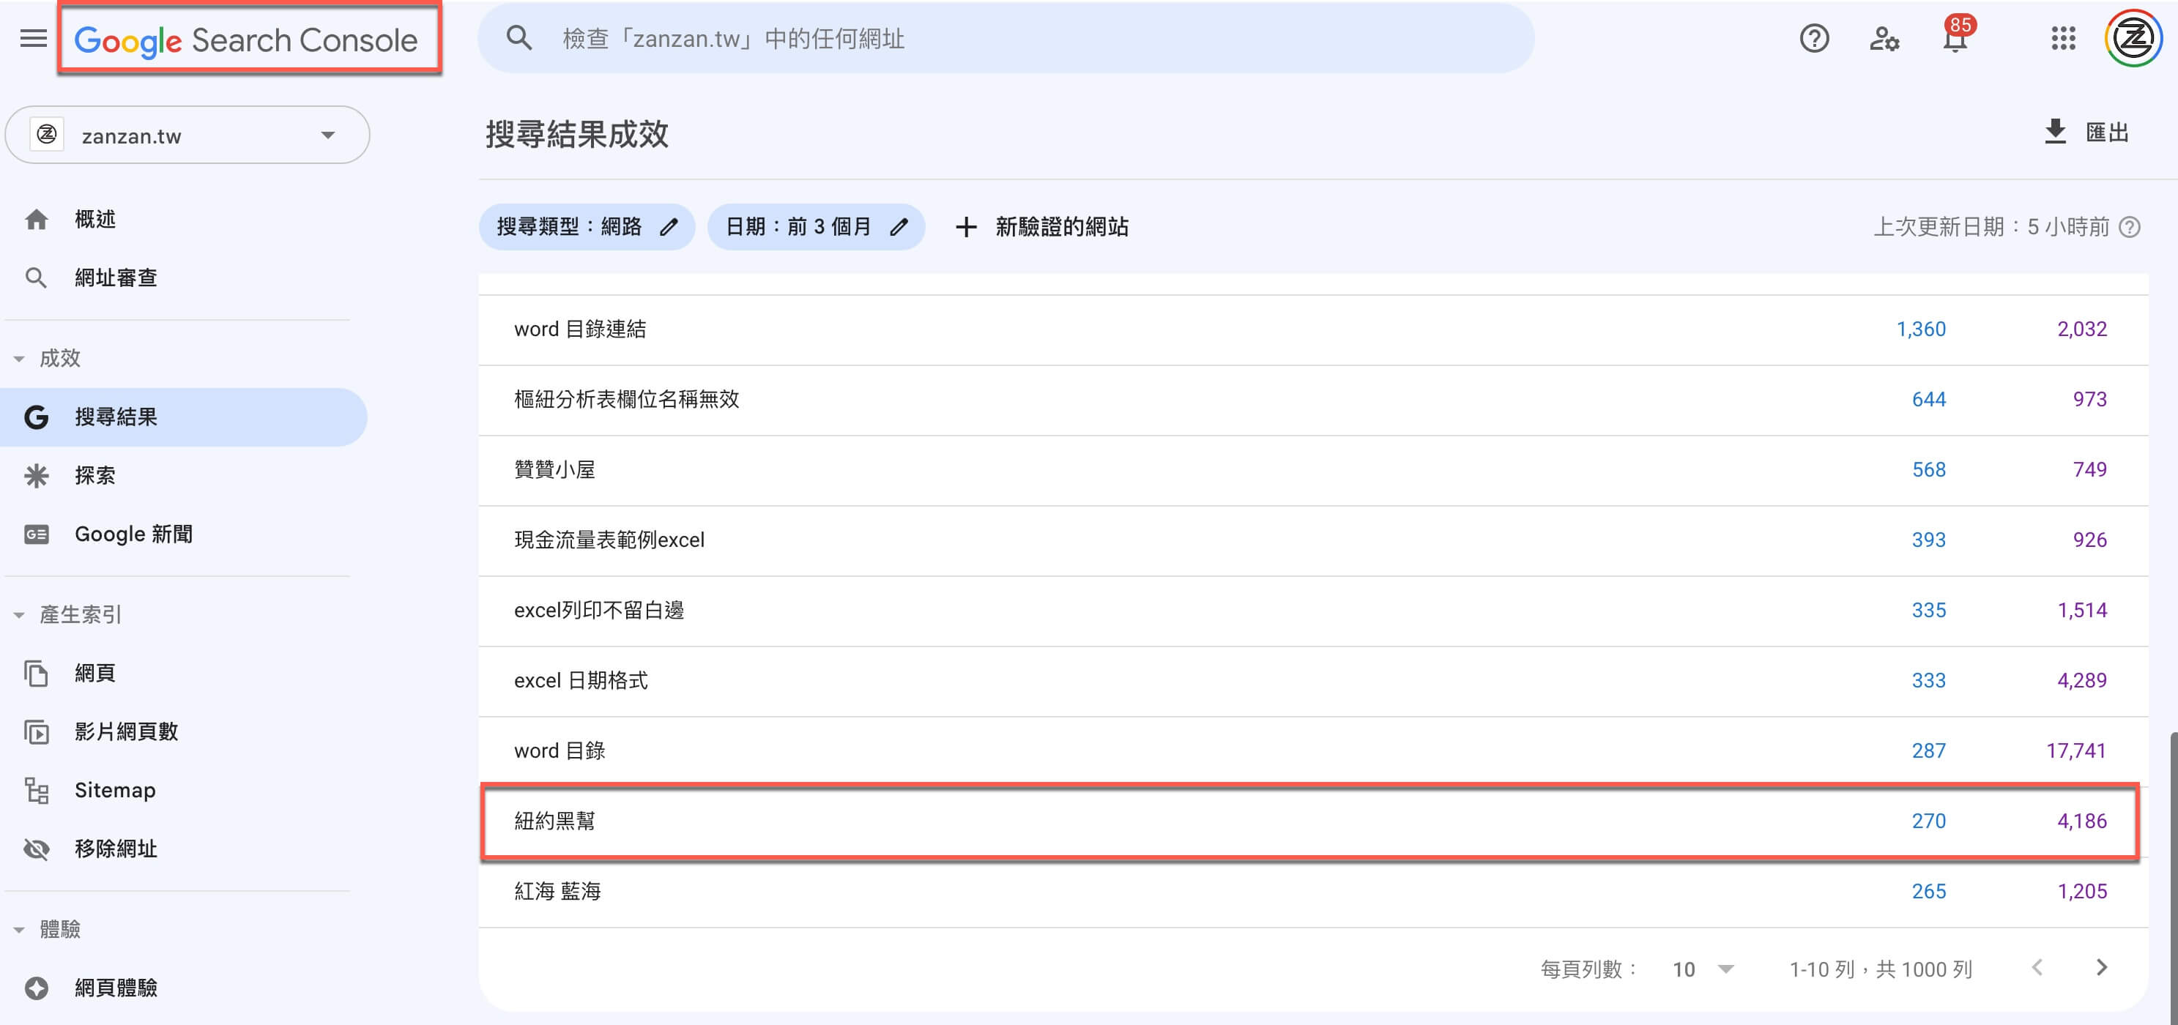The height and width of the screenshot is (1025, 2178).
Task: Open Google apps grid launcher
Action: [x=2064, y=38]
